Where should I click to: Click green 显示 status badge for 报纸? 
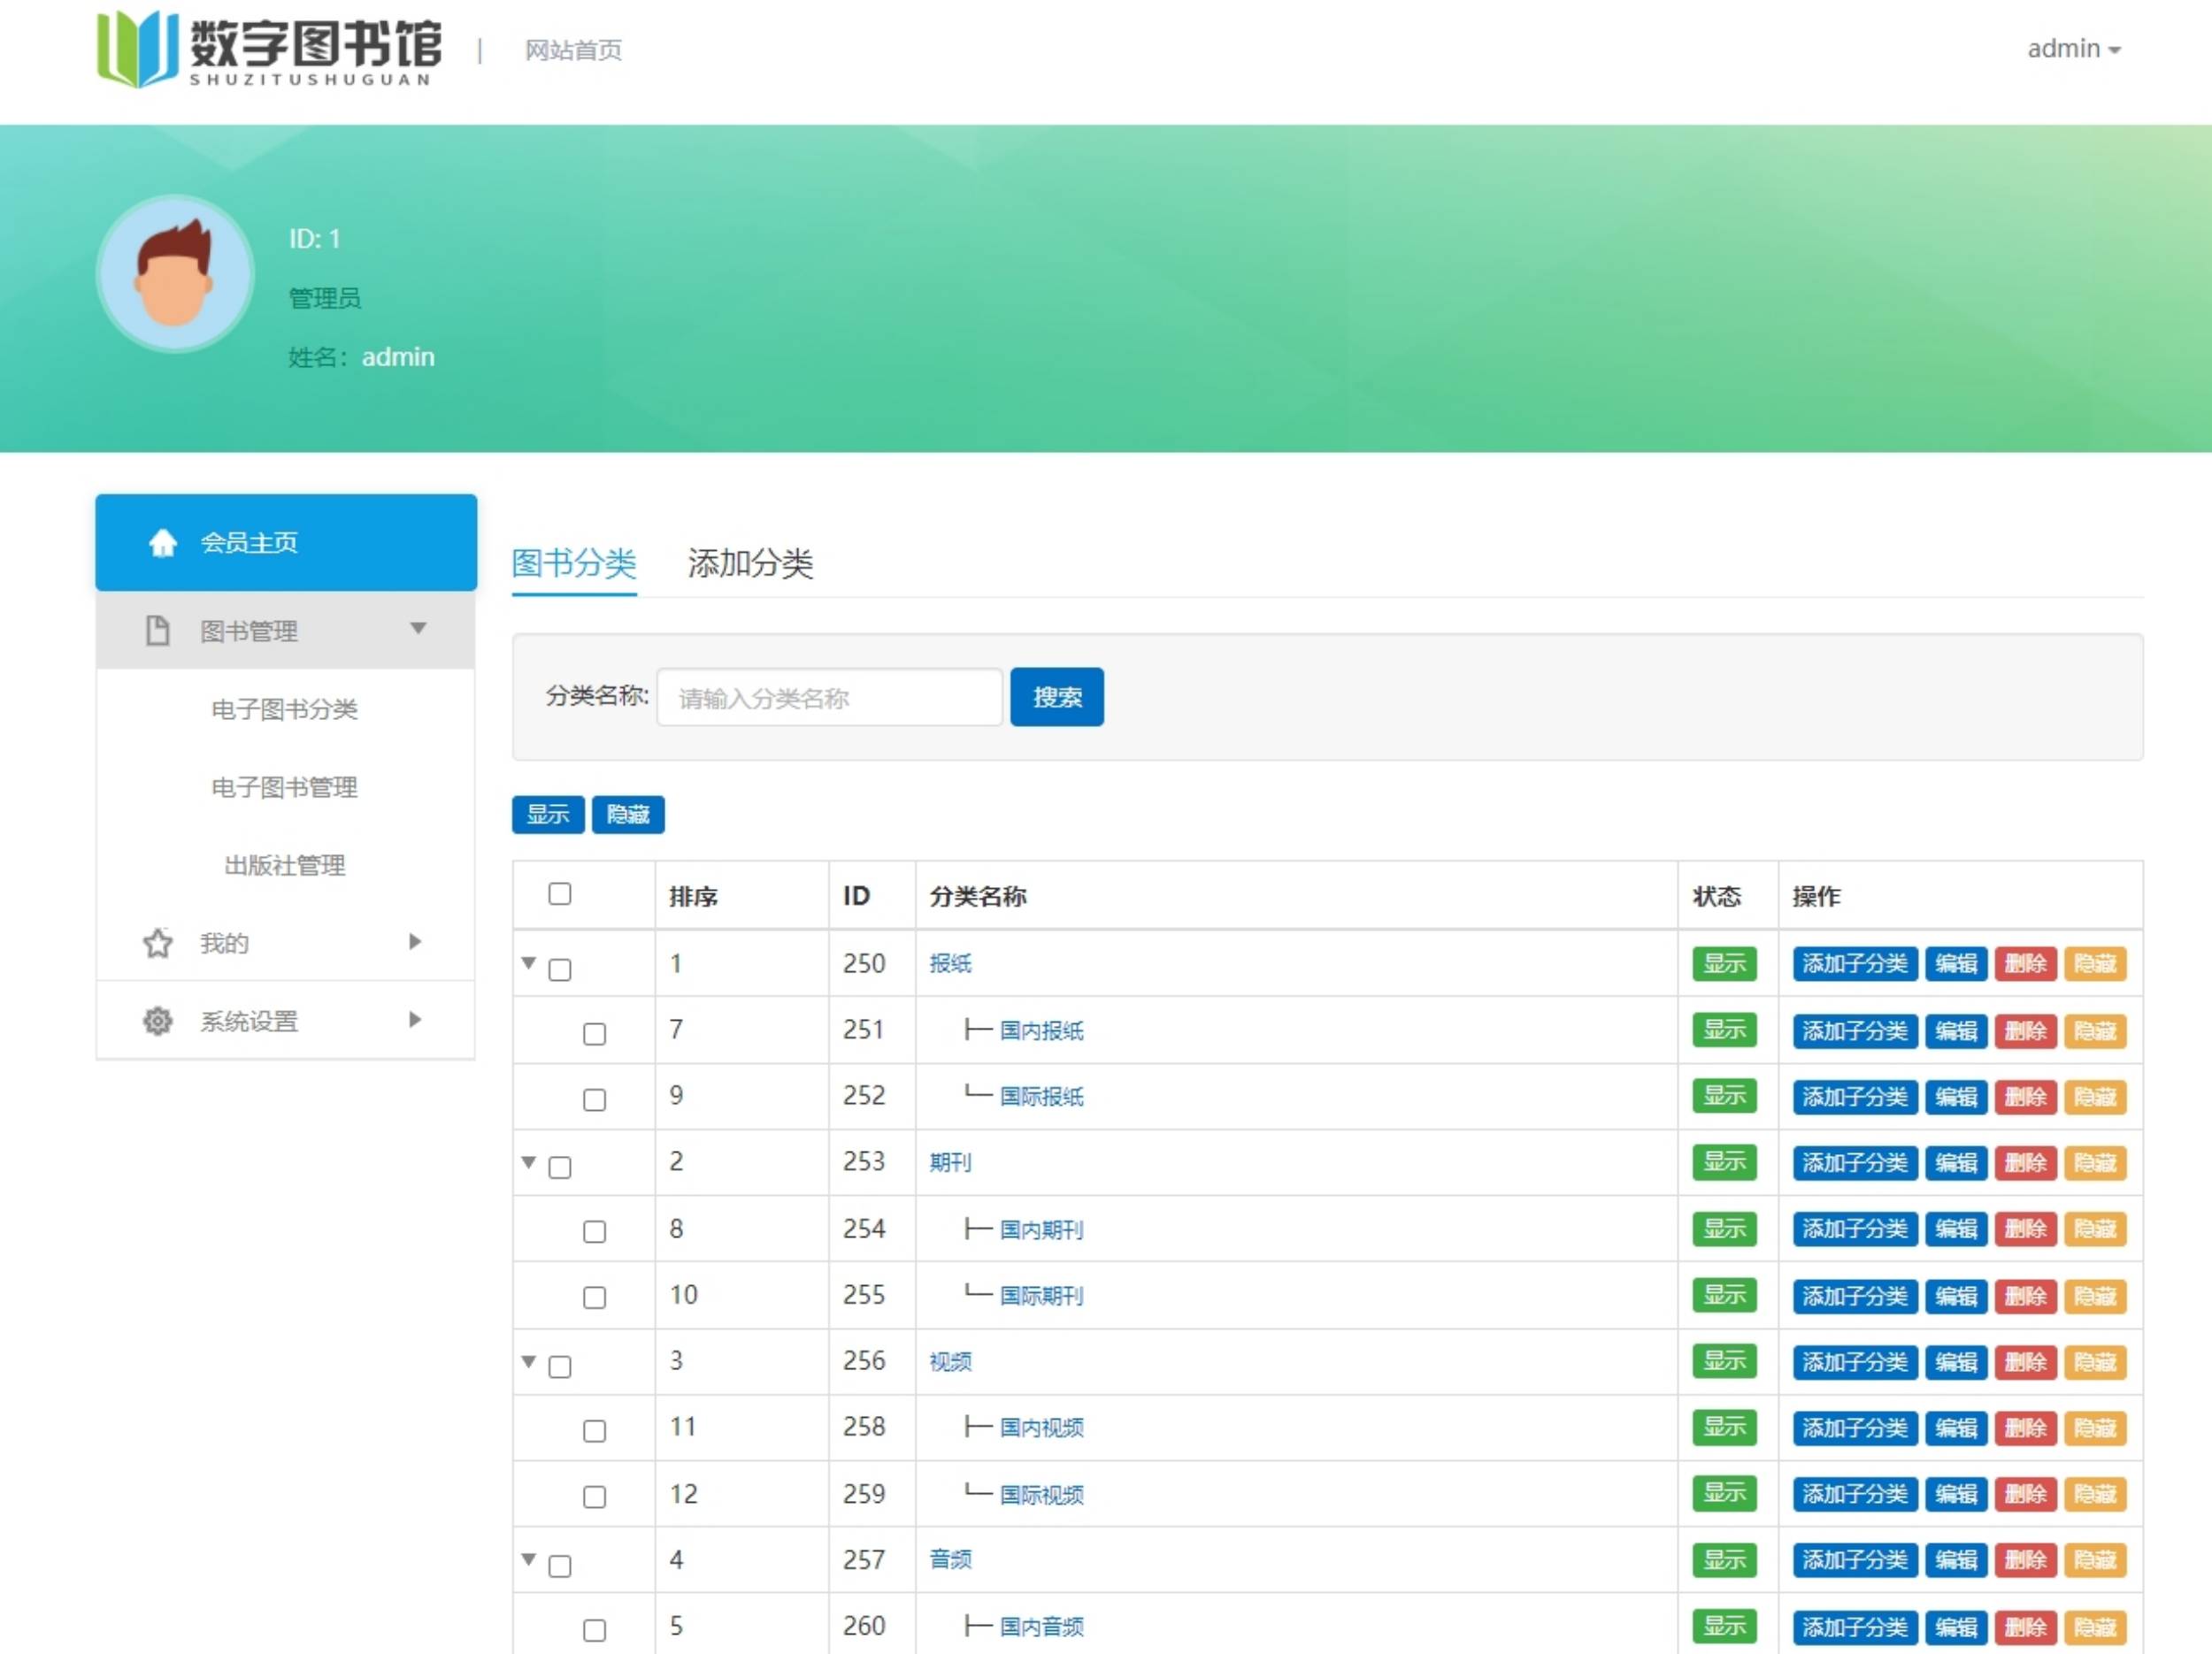coord(1723,963)
